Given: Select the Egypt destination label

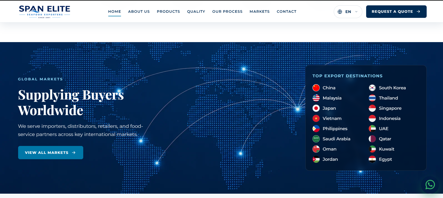Looking at the screenshot, I should [385, 159].
